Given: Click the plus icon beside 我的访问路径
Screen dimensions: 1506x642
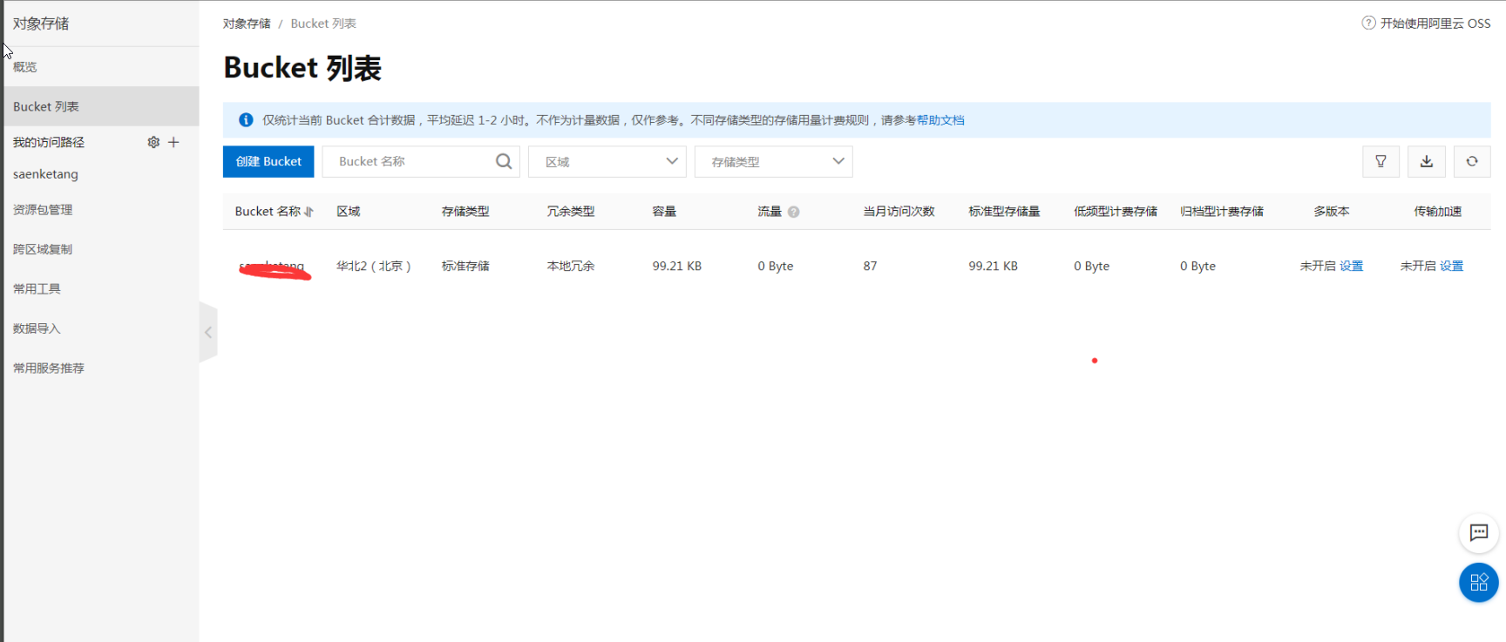Looking at the screenshot, I should point(173,142).
